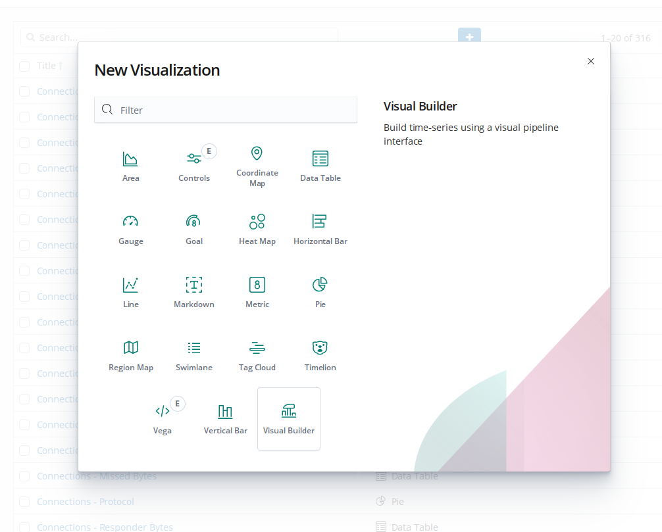Image resolution: width=662 pixels, height=532 pixels.
Task: Select the Vega visualization
Action: 162,419
